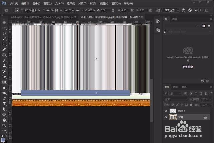
Task: Toggle visibility of 图层 1 layer
Action: 166,111
